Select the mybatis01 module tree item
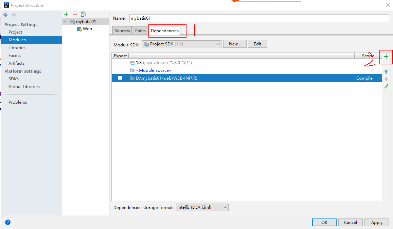This screenshot has height=229, width=393. (86, 22)
